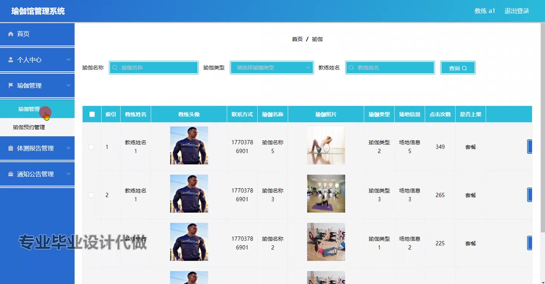The image size is (545, 284).
Task: Open the coach photo in row 1
Action: coord(189,145)
